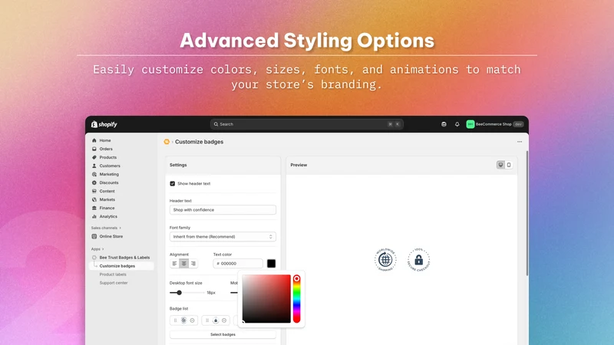Open Support center in the sidebar
The image size is (614, 345).
[x=114, y=283]
